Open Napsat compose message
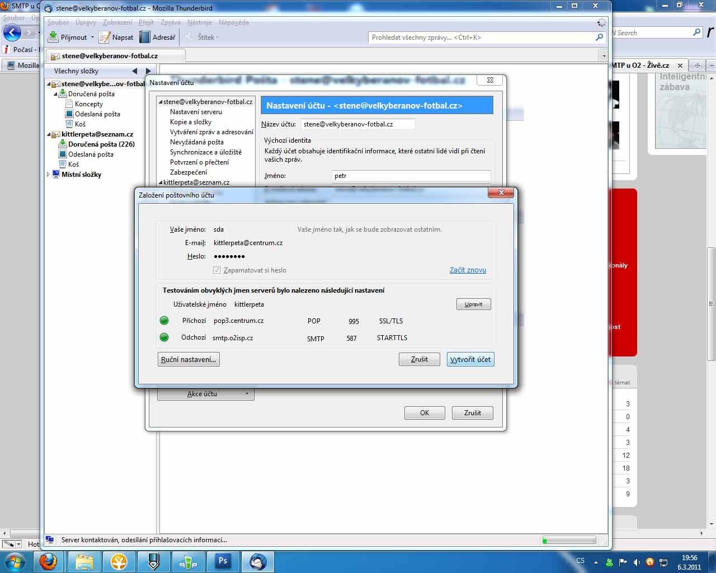Screen dimensions: 716x573 [x=116, y=37]
